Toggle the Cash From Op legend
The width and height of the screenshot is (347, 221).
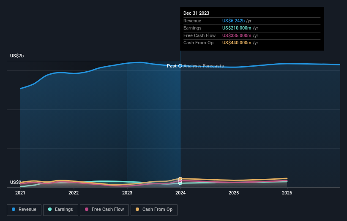click(154, 210)
